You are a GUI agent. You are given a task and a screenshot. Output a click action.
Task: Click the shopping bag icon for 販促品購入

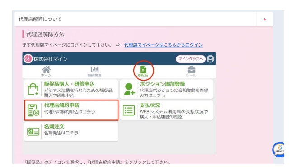tap(33, 89)
